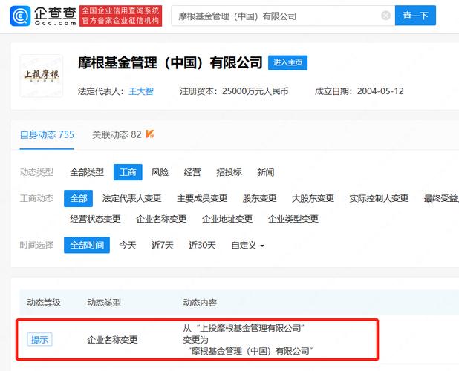
Task: Click the red 全国企业信用查询系统 banner
Action: click(120, 16)
